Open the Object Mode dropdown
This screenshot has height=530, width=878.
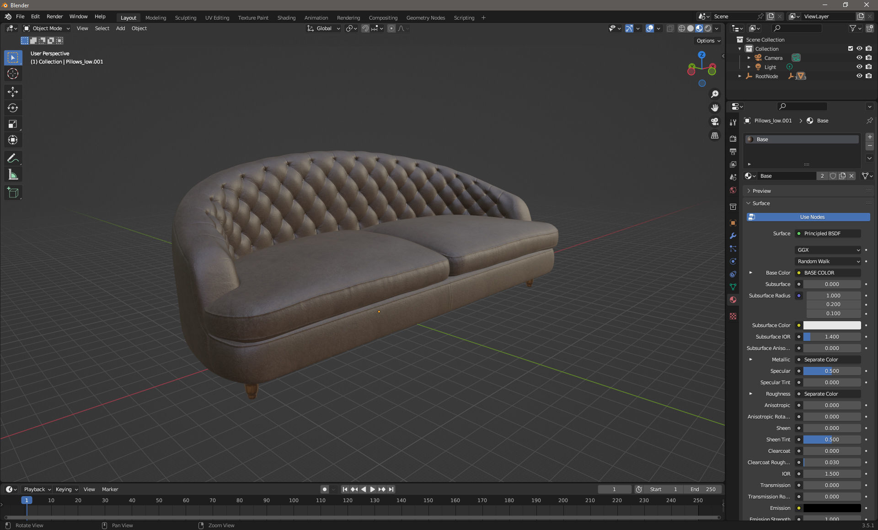[47, 28]
